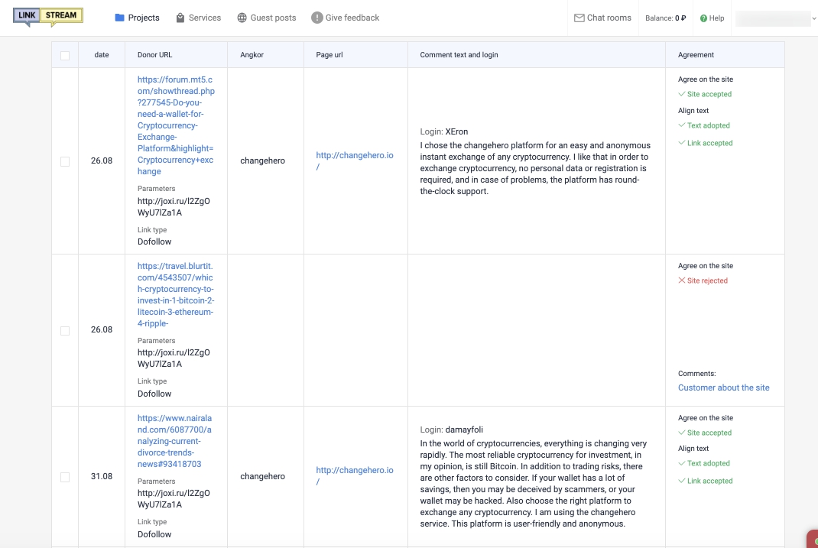Screen dimensions: 818x548
Task: Check the row for forum.mt5.com donor
Action: 65,161
